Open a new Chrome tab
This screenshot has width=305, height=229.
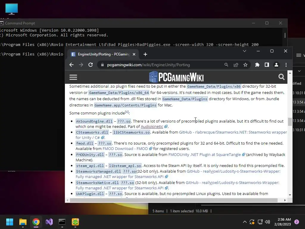tap(145, 54)
